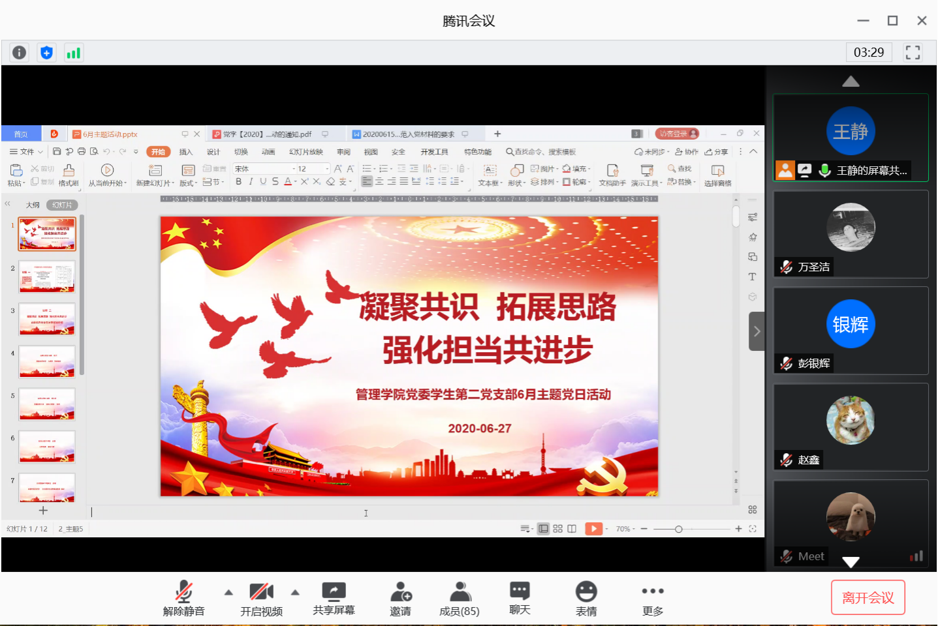This screenshot has height=626, width=938.
Task: Show previous participants with the up arrow
Action: tap(851, 82)
